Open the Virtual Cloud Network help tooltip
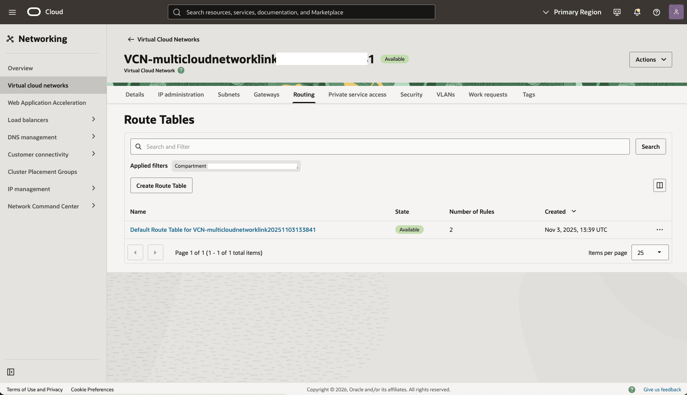 [181, 70]
